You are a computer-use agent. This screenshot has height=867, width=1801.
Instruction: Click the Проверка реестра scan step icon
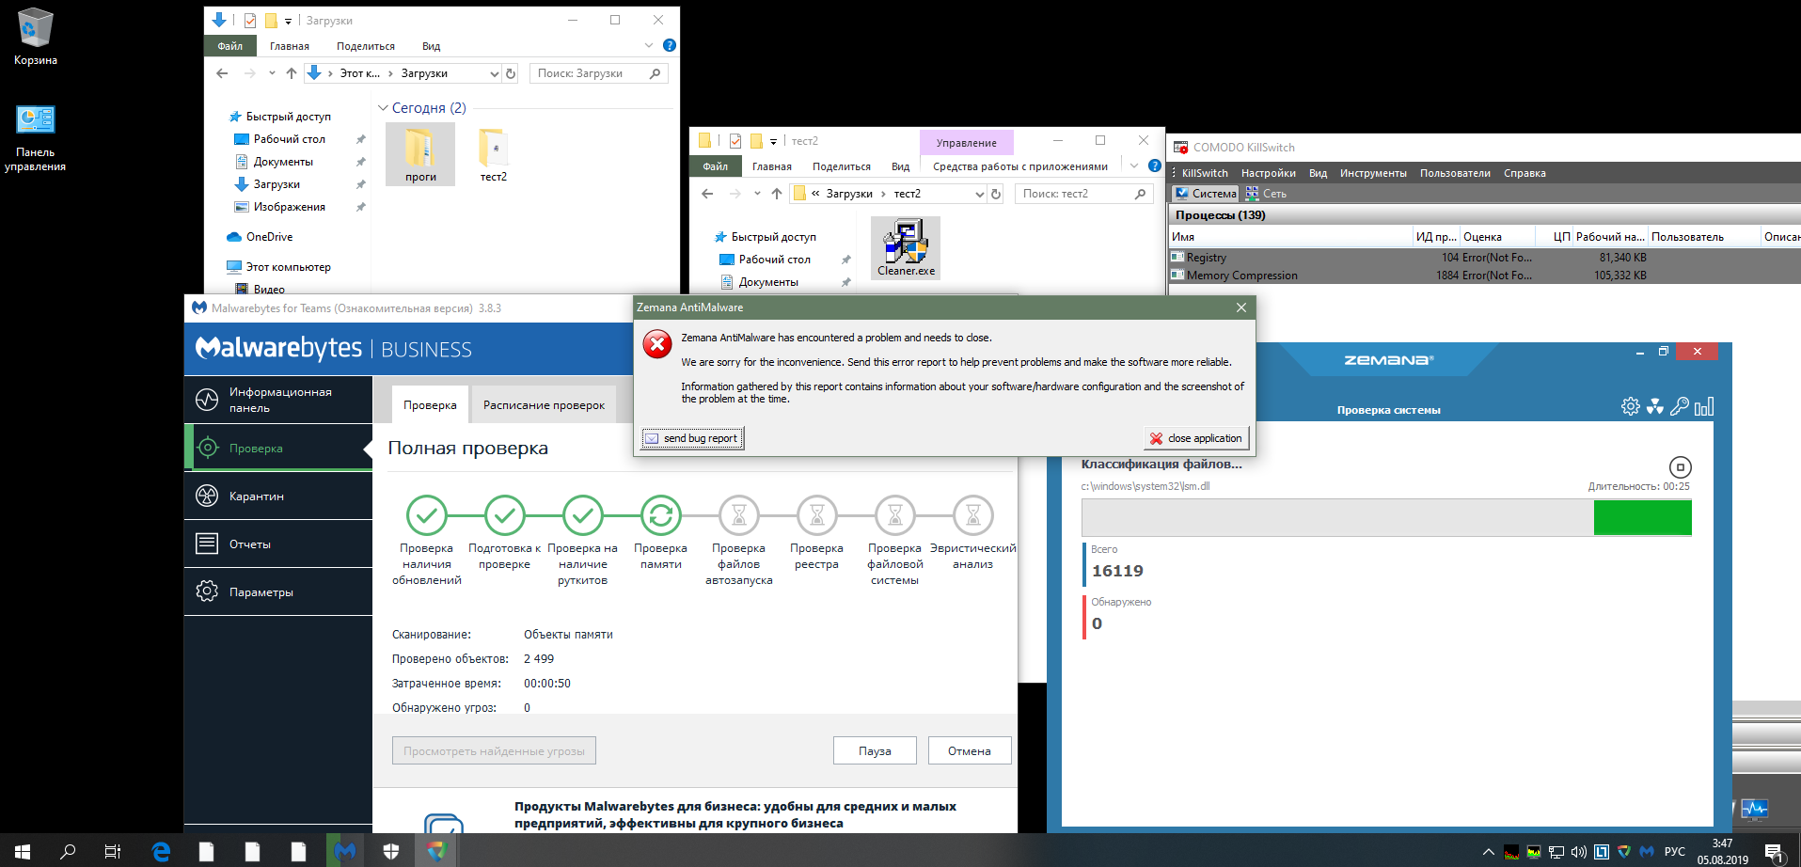(816, 515)
